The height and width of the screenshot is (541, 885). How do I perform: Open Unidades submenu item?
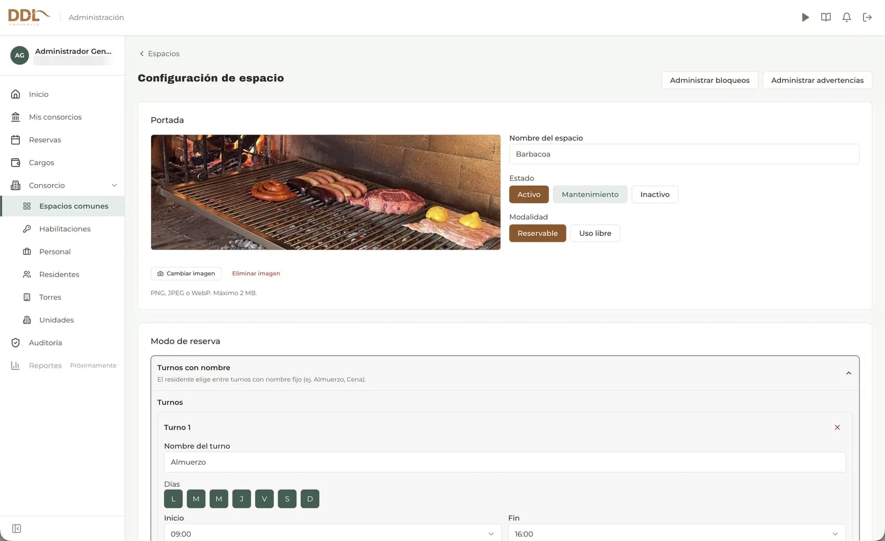(x=63, y=320)
